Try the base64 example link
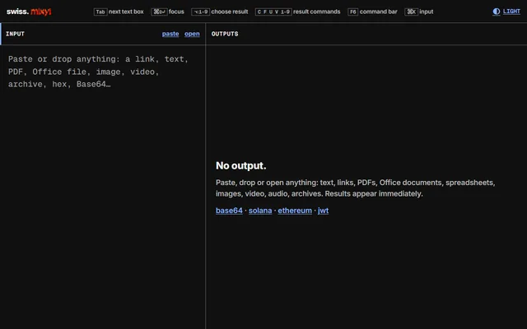 pos(229,211)
